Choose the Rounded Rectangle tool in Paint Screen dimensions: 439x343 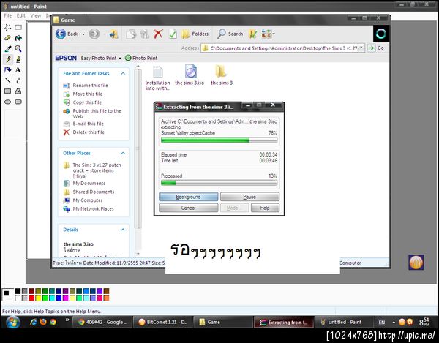(18, 102)
